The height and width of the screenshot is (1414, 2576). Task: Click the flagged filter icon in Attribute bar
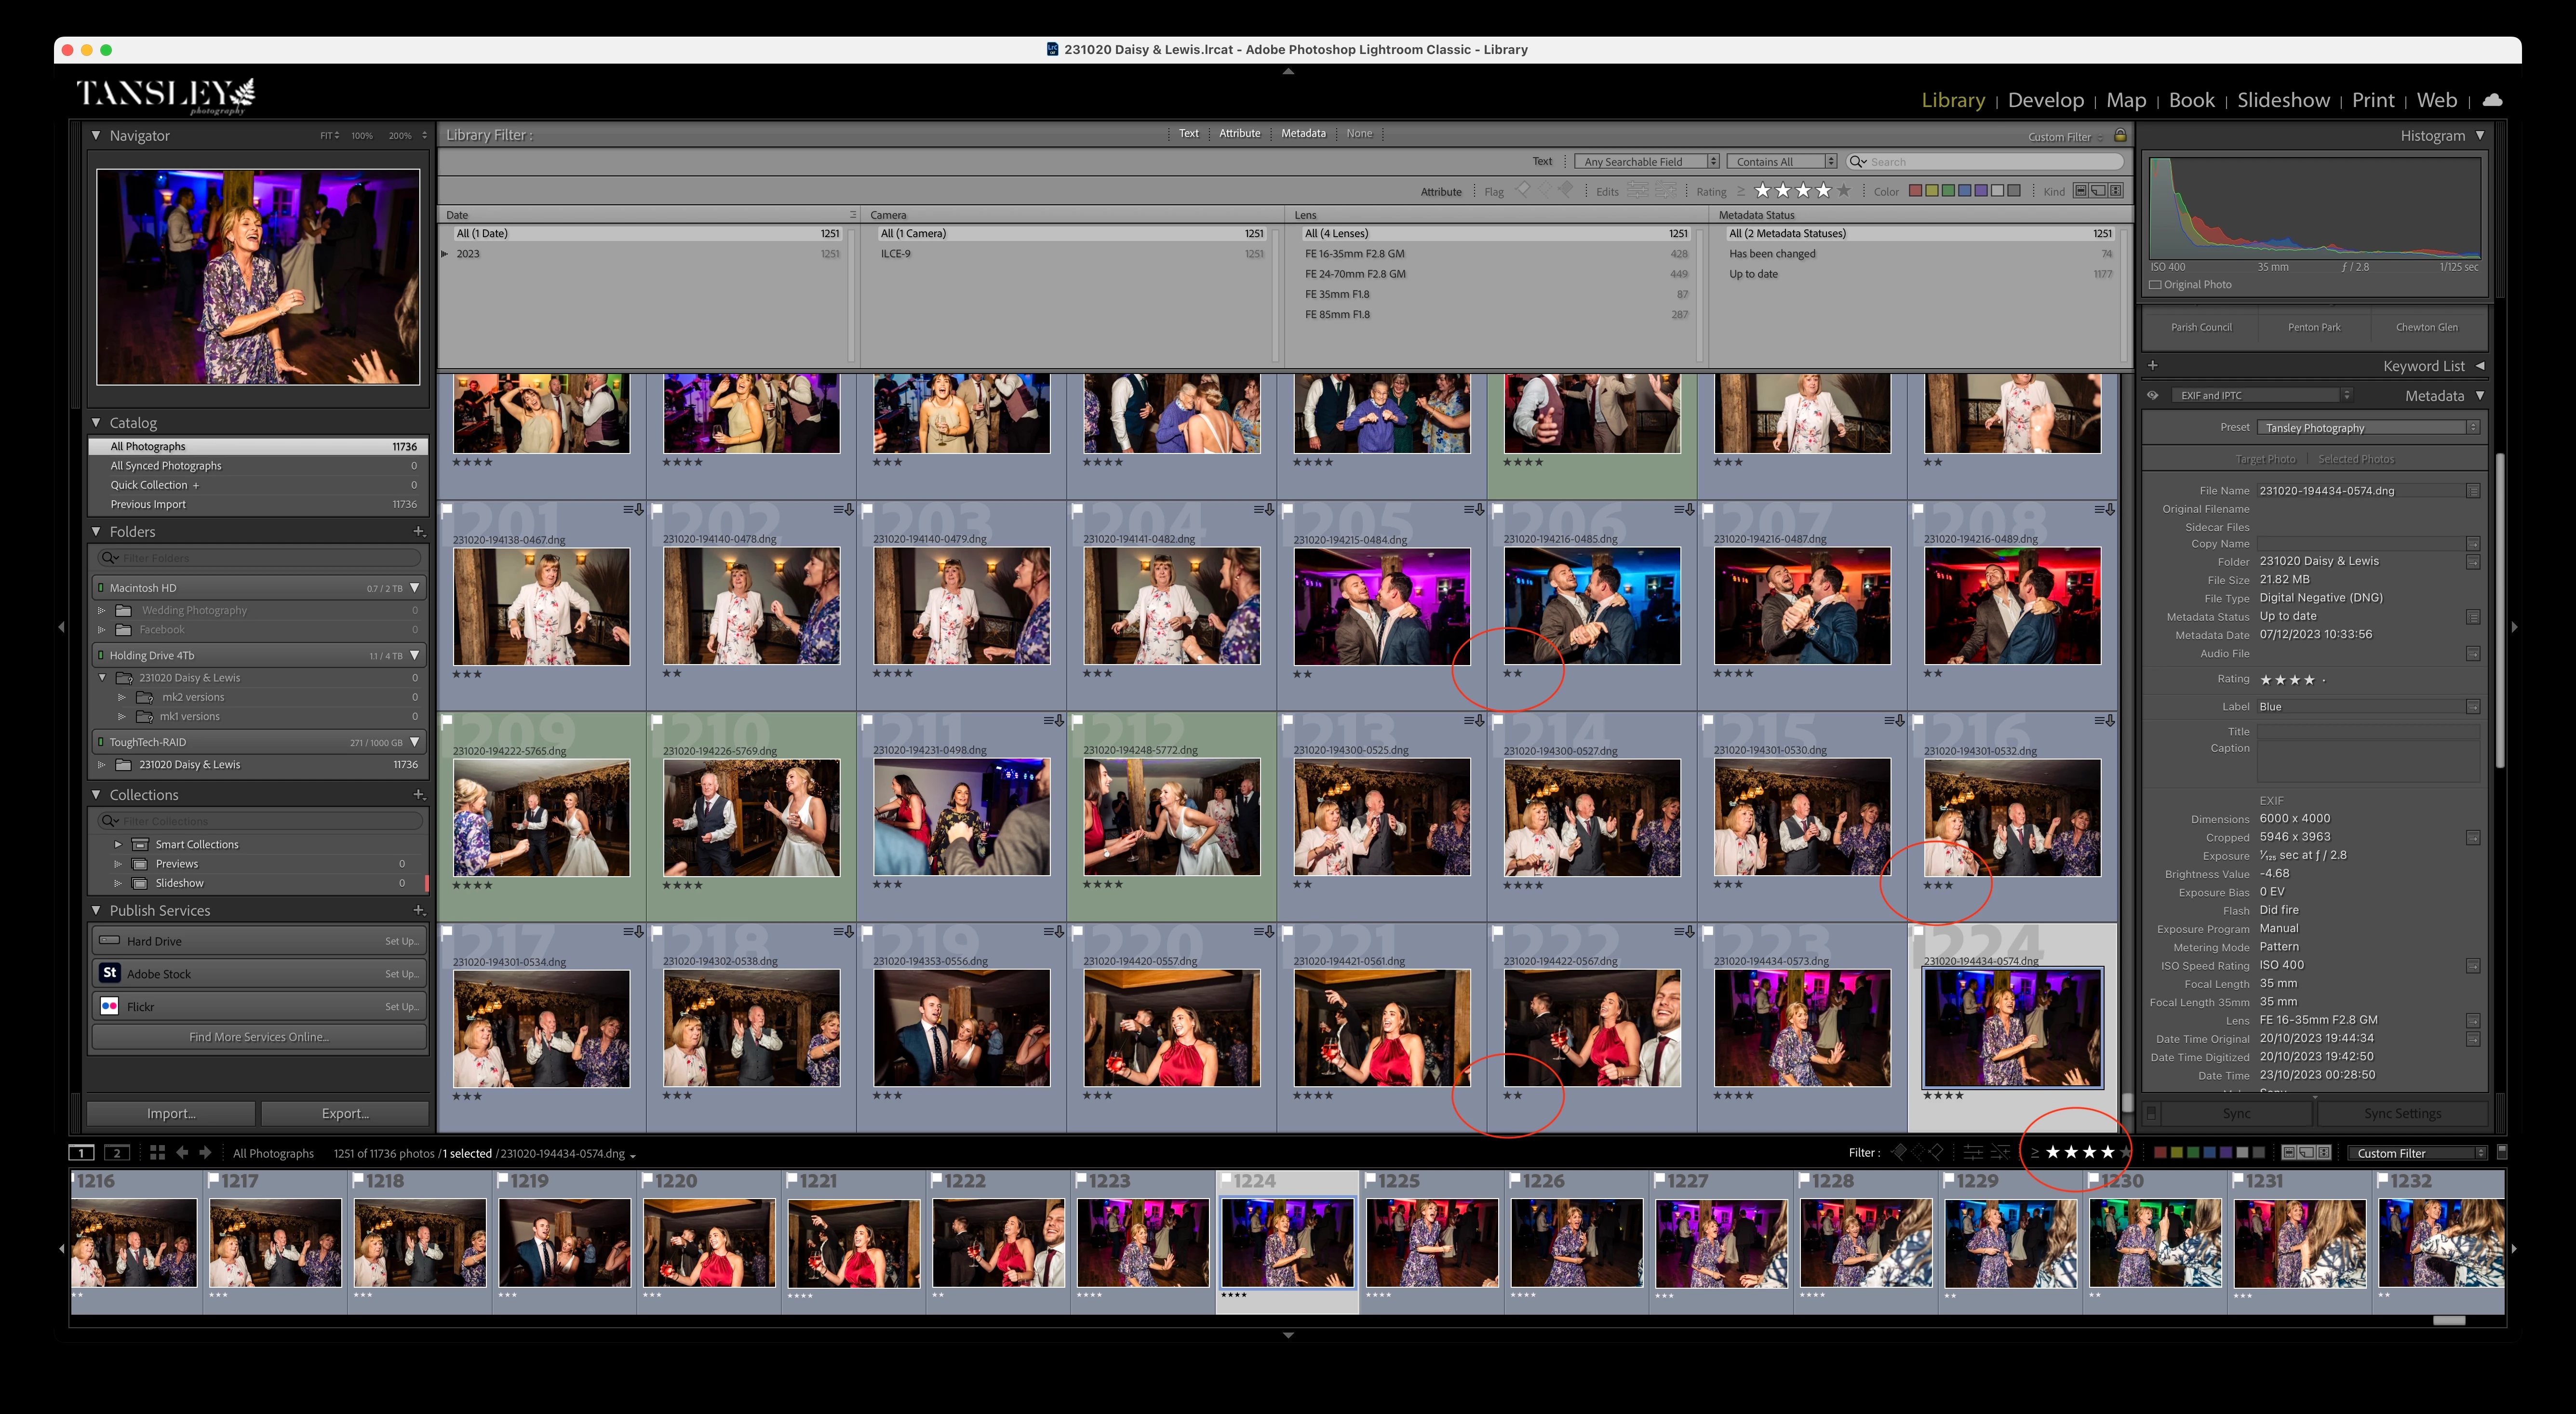(x=1523, y=190)
